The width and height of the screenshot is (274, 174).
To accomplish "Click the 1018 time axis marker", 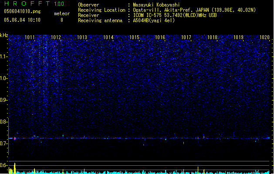I will (x=212, y=37).
